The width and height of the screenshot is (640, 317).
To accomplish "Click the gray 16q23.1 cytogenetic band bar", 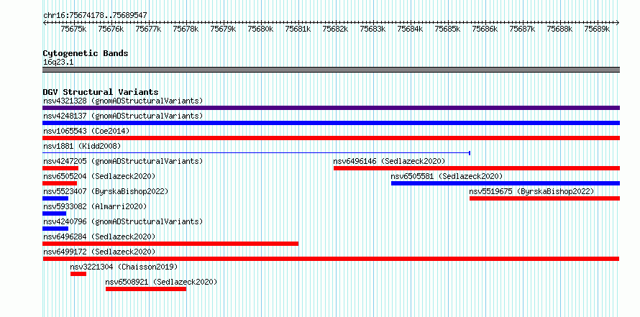I will 331,70.
